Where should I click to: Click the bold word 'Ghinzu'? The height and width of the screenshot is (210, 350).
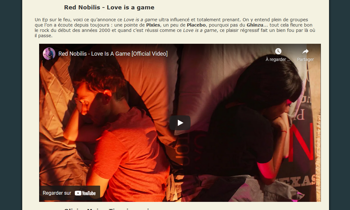255,25
